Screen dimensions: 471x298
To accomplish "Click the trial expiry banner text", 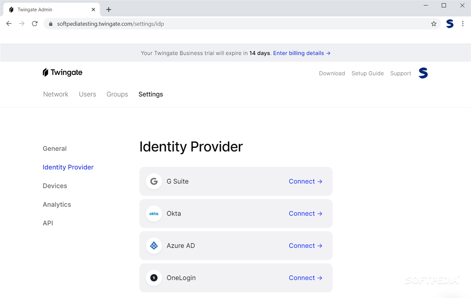I will pyautogui.click(x=206, y=53).
